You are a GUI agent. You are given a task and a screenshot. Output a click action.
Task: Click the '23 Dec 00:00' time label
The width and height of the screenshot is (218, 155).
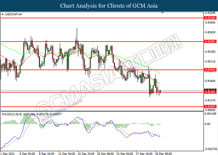125,153
